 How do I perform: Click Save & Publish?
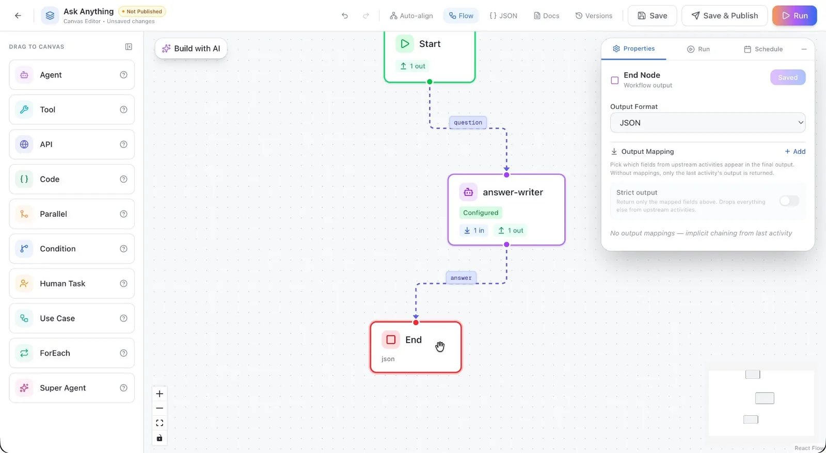point(724,15)
